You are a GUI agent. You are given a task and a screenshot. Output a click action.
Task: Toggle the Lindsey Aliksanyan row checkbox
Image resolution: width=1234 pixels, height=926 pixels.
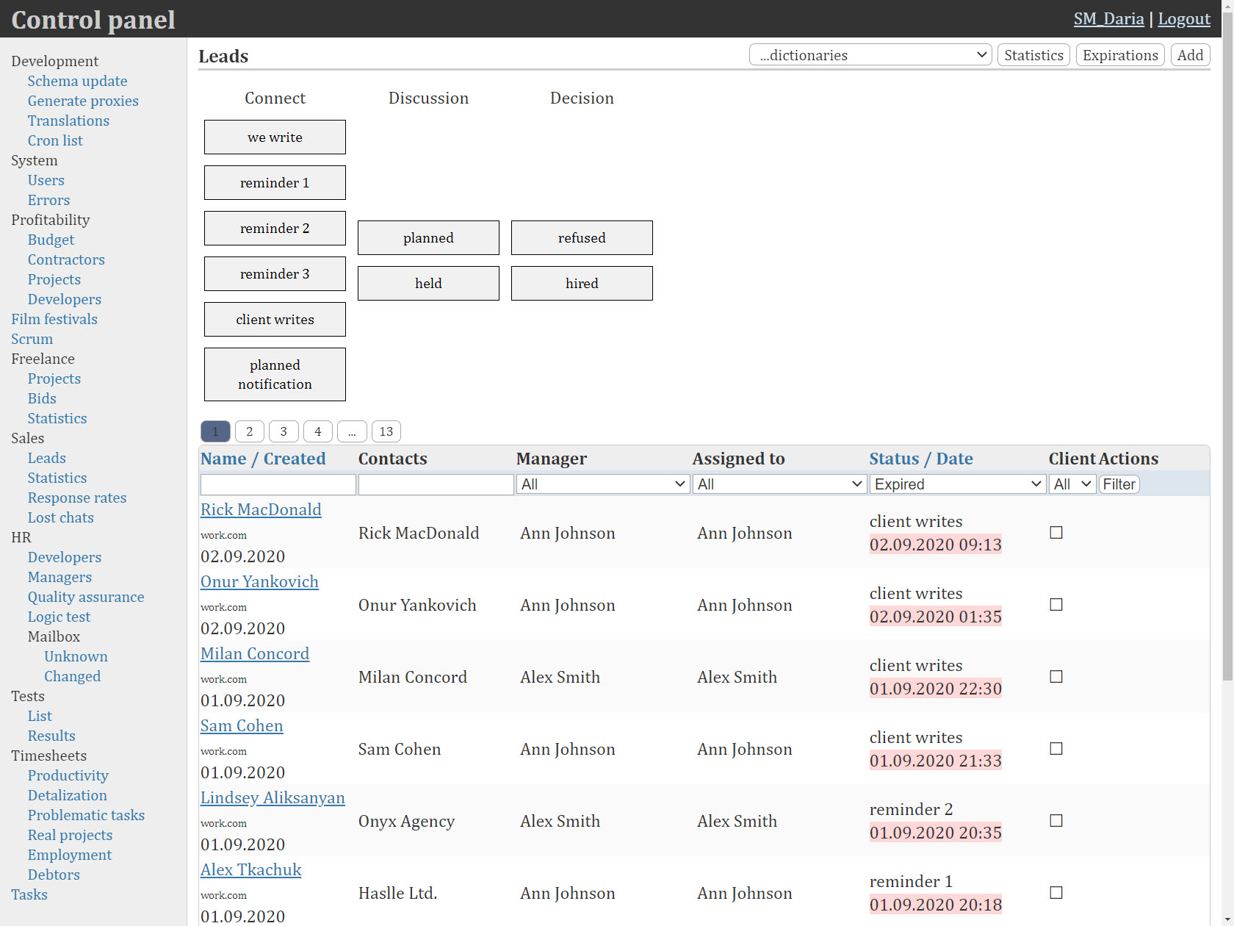[1056, 821]
